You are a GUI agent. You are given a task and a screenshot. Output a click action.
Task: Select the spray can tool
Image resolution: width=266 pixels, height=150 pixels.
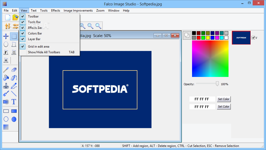(14, 78)
